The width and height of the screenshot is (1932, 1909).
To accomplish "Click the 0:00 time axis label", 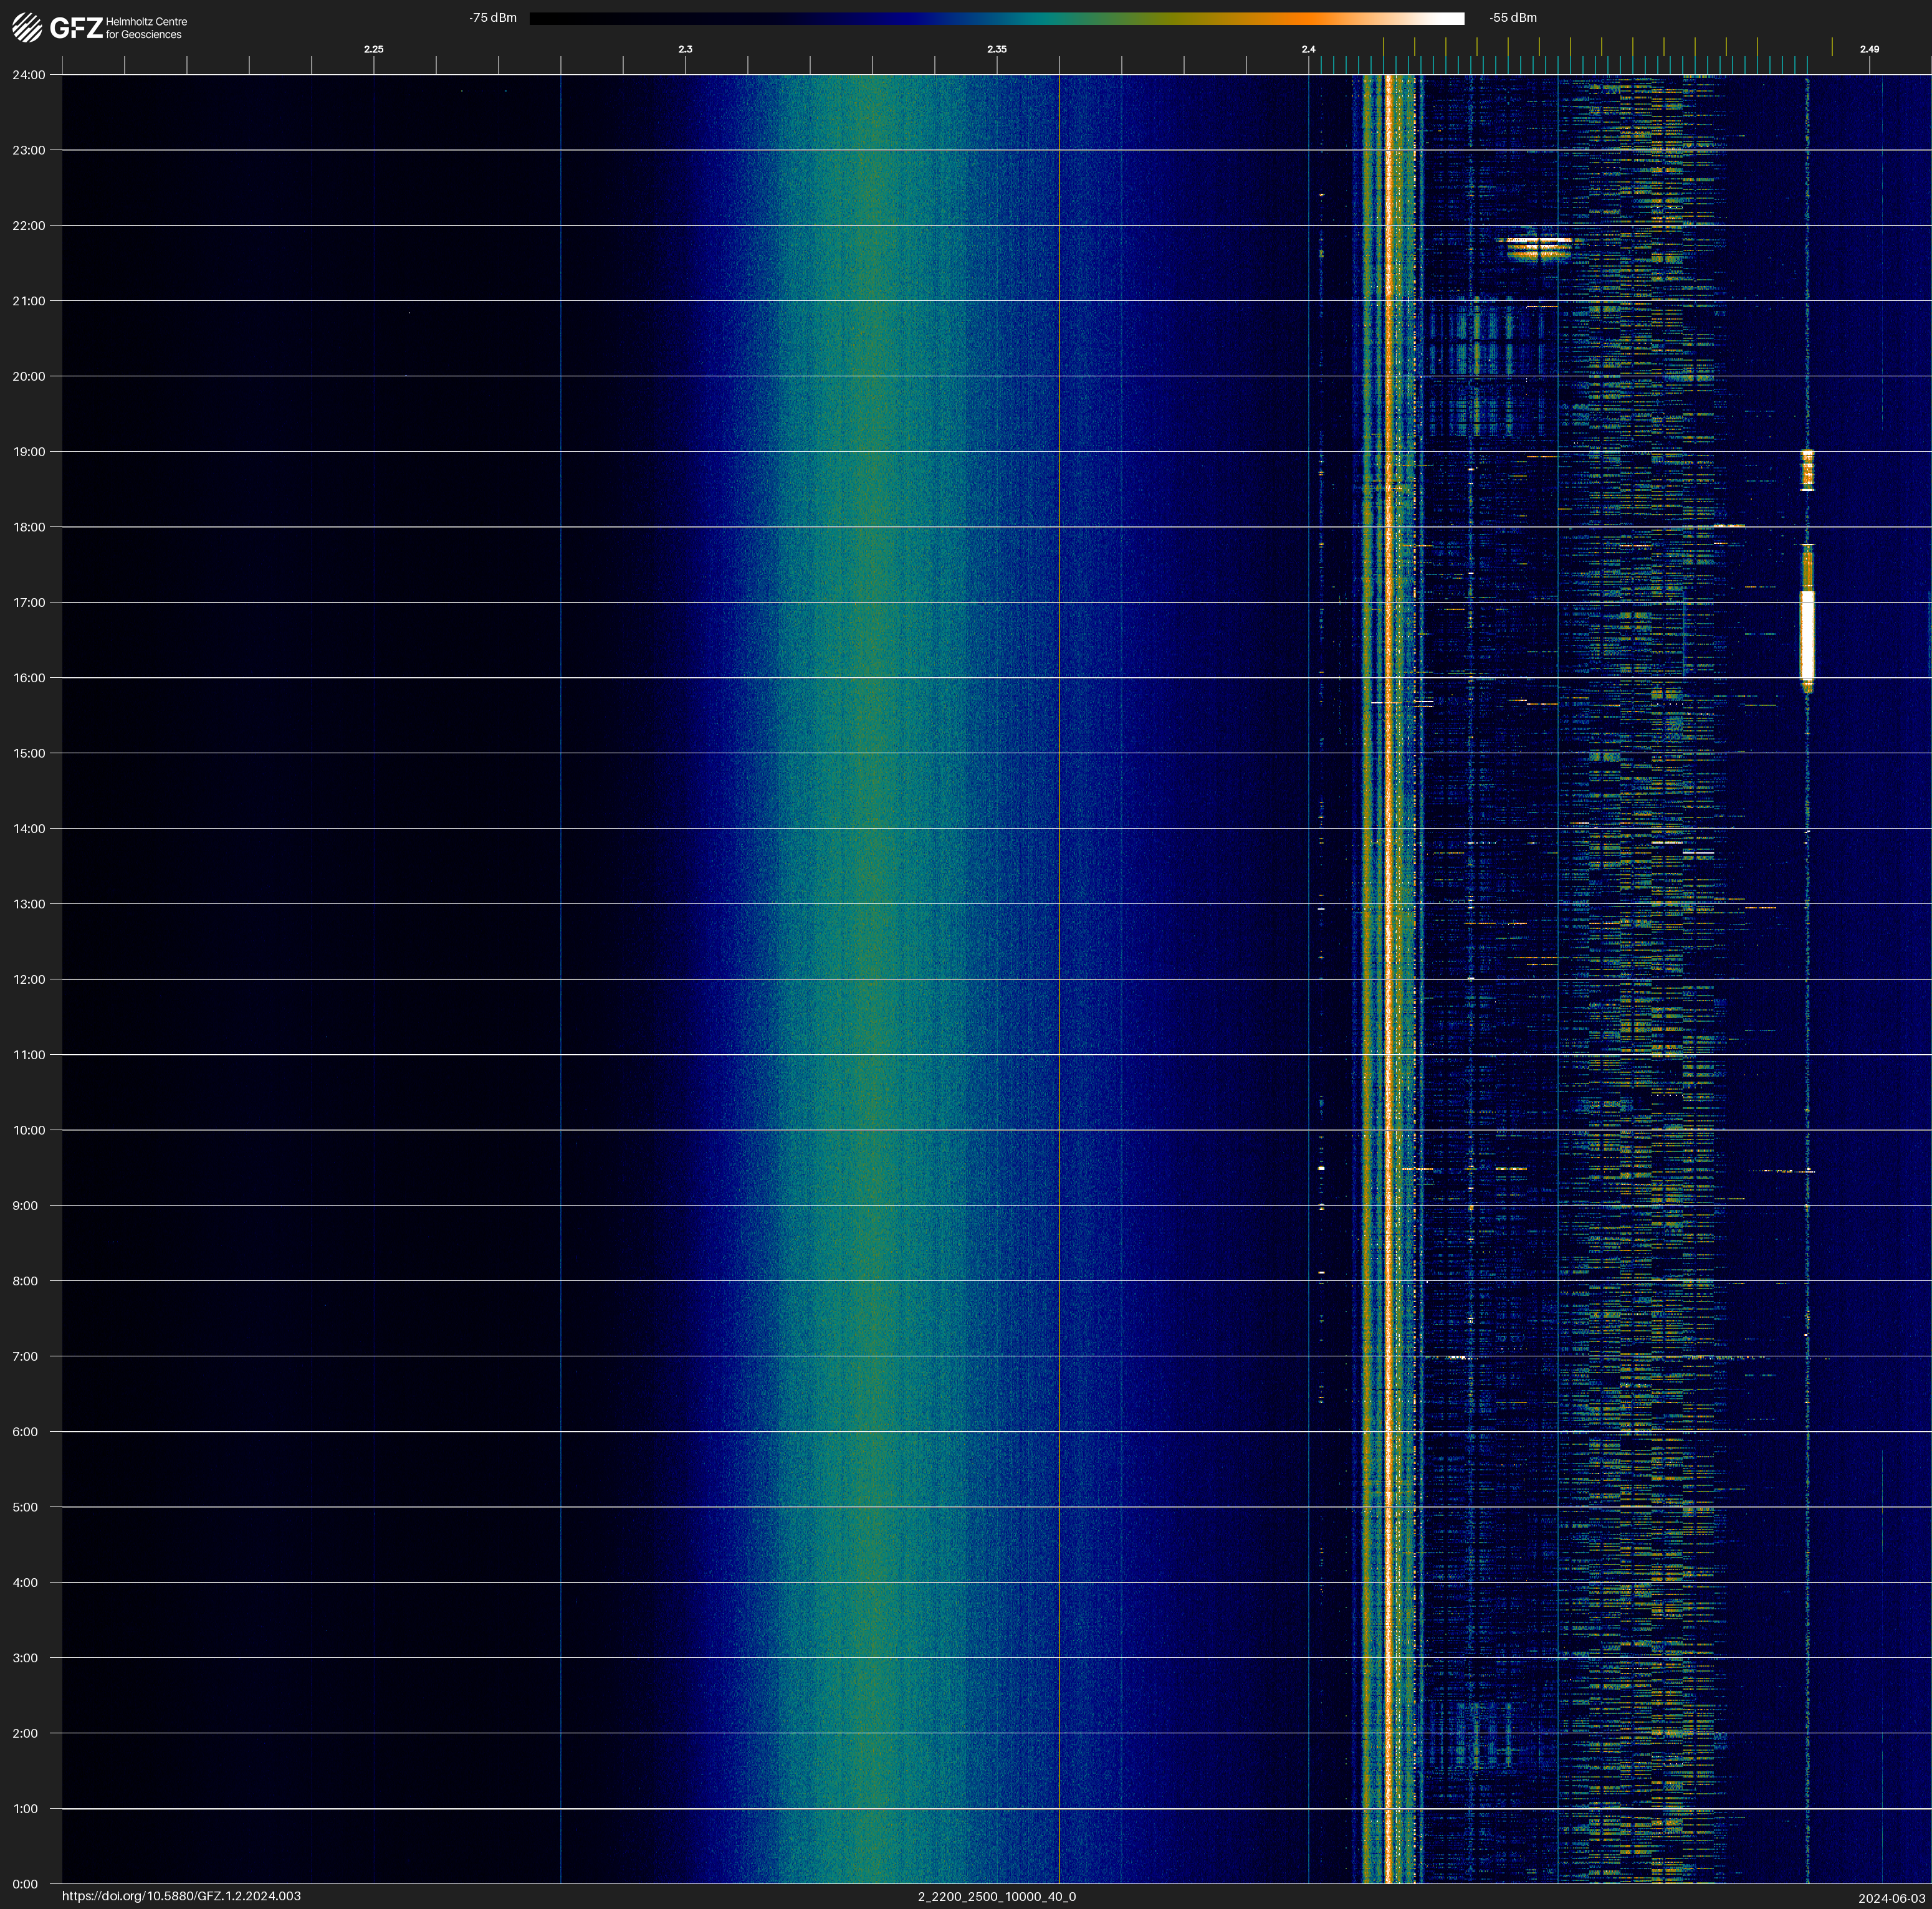I will [x=25, y=1884].
